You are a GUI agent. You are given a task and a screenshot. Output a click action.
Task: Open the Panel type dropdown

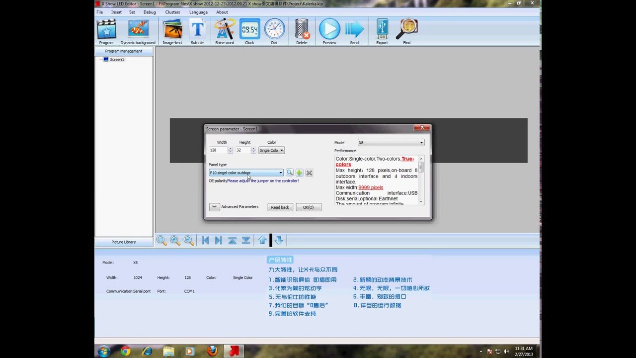click(246, 173)
